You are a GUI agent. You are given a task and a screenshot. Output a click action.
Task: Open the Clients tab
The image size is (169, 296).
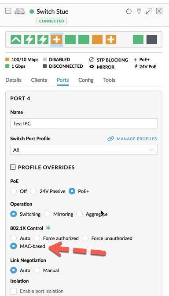39,80
